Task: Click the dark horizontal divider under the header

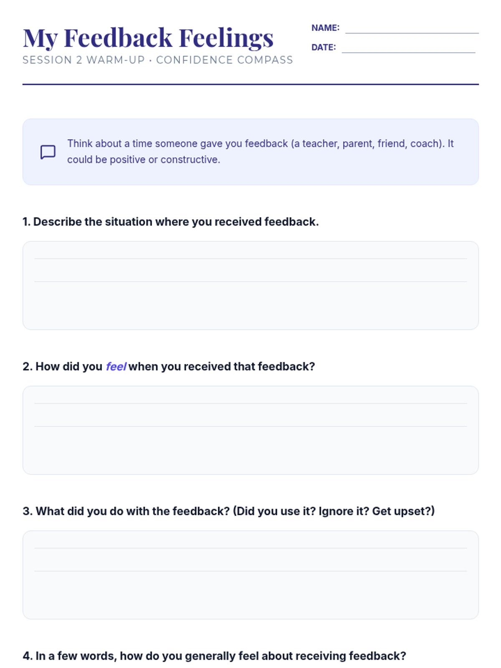Action: click(x=250, y=84)
